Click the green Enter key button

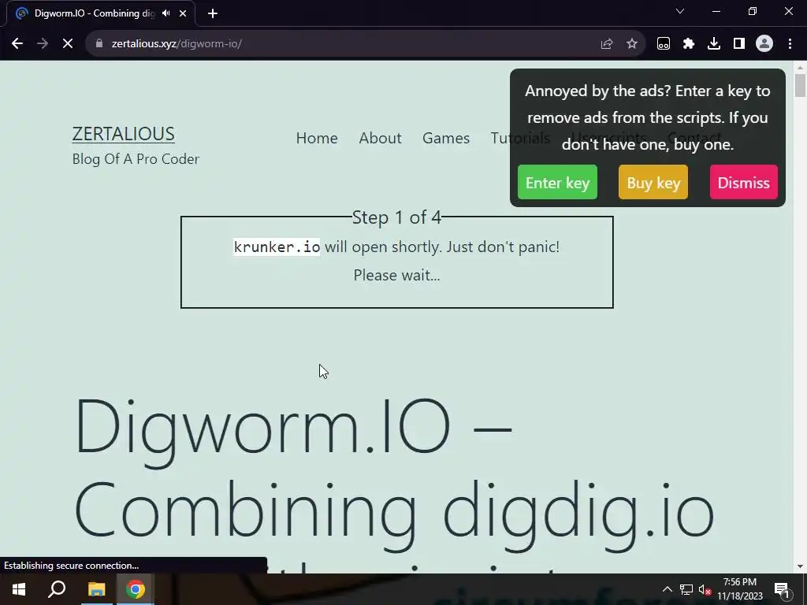tap(557, 182)
